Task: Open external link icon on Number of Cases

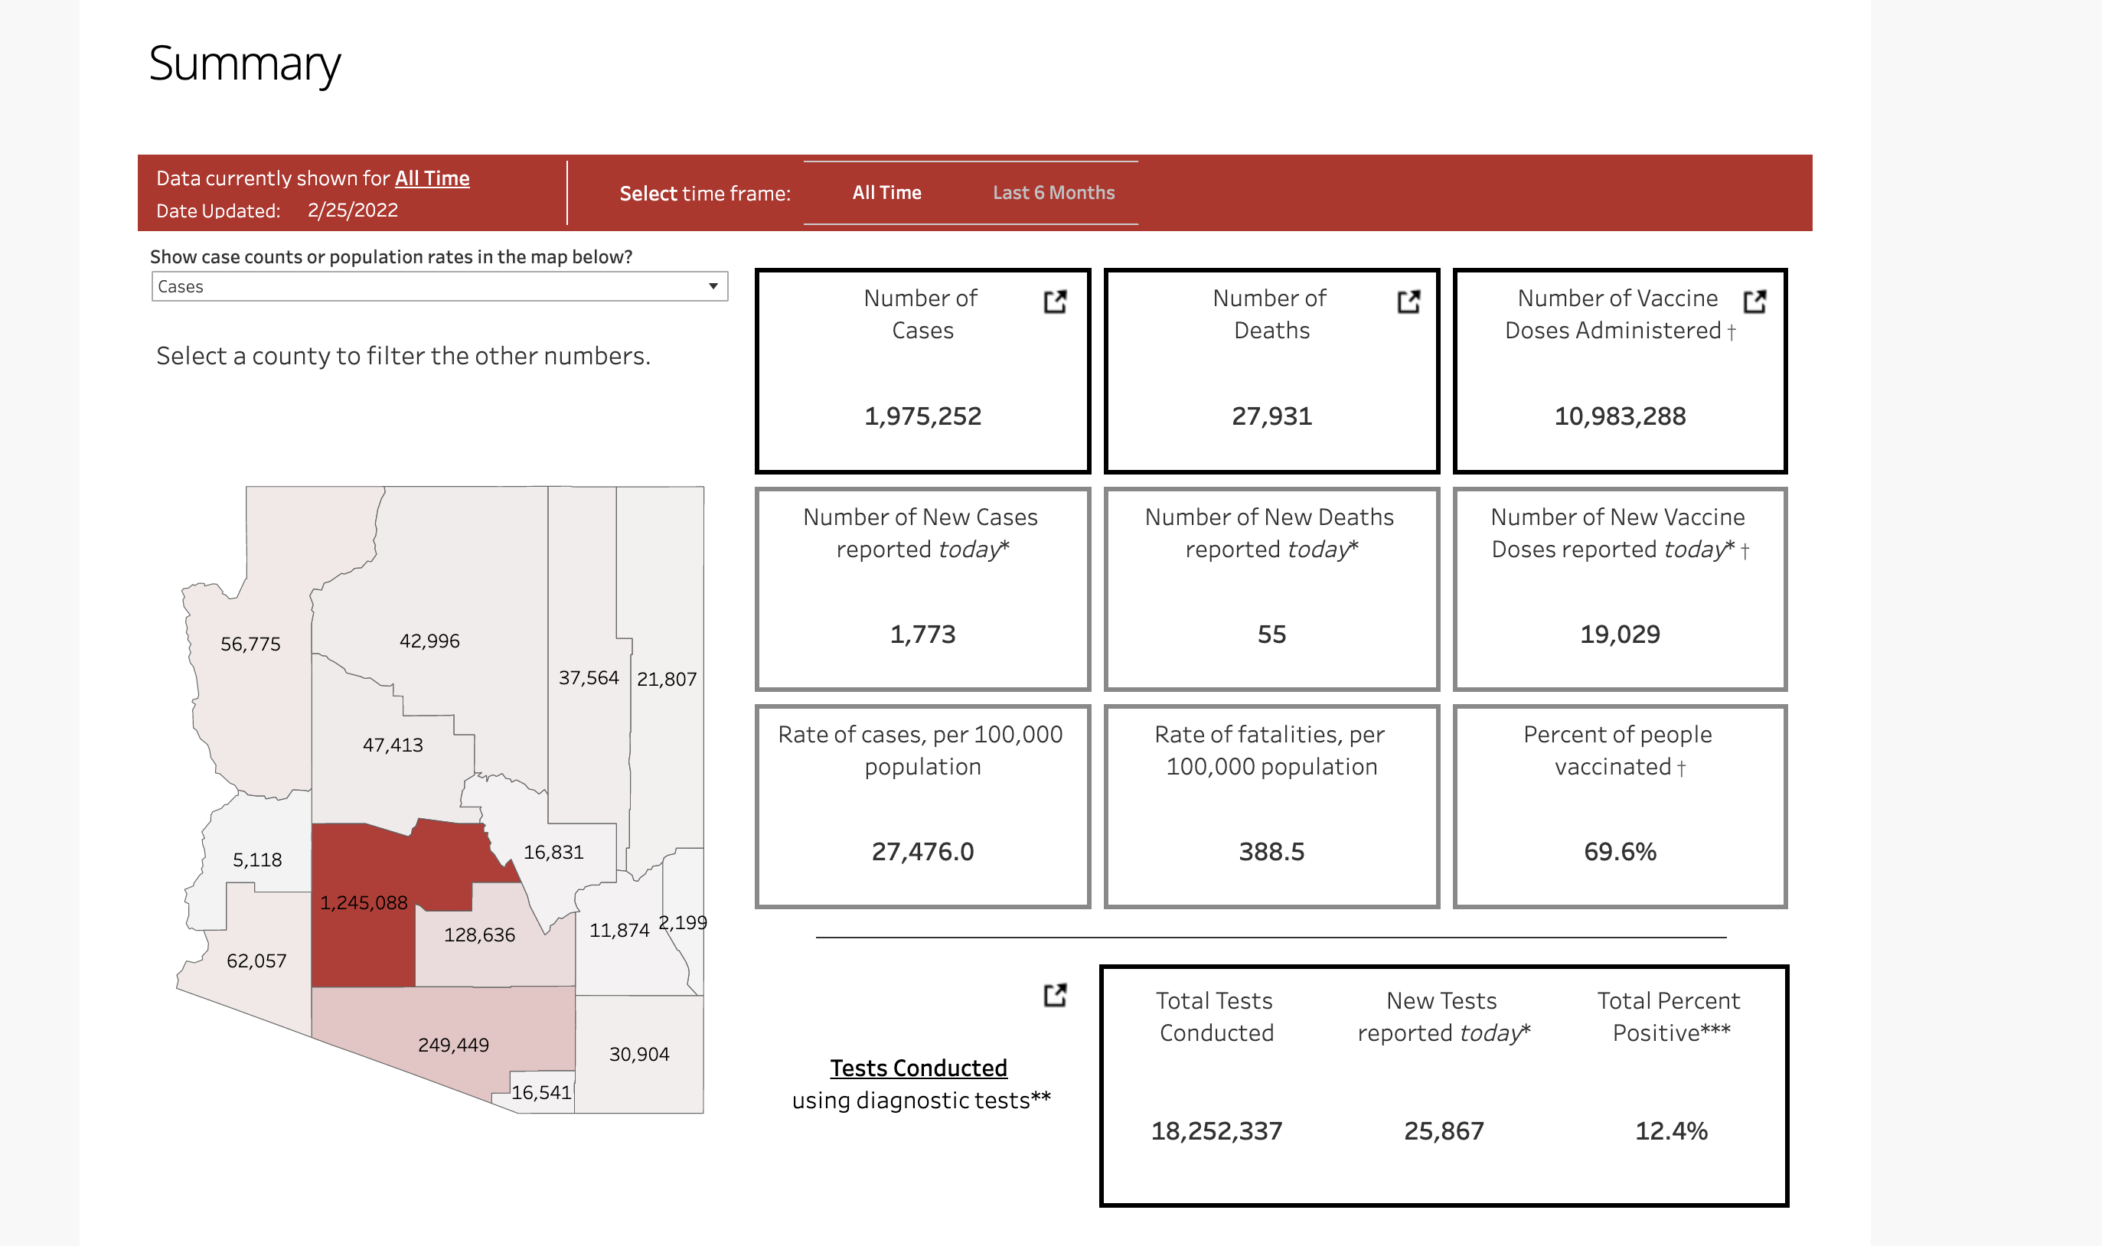Action: (1055, 302)
